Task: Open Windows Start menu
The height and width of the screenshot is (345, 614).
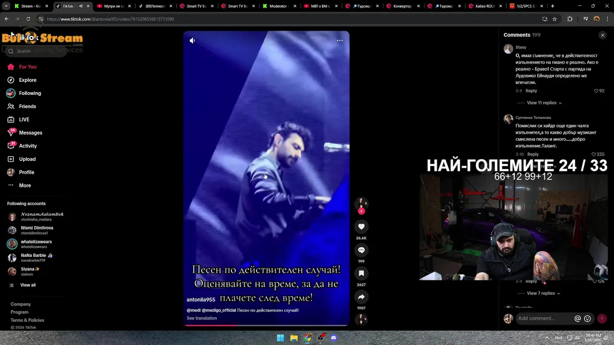Action: (281, 338)
